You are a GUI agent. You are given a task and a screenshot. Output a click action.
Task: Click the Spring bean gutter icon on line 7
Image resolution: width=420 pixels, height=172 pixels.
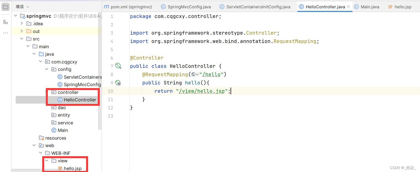point(118,66)
